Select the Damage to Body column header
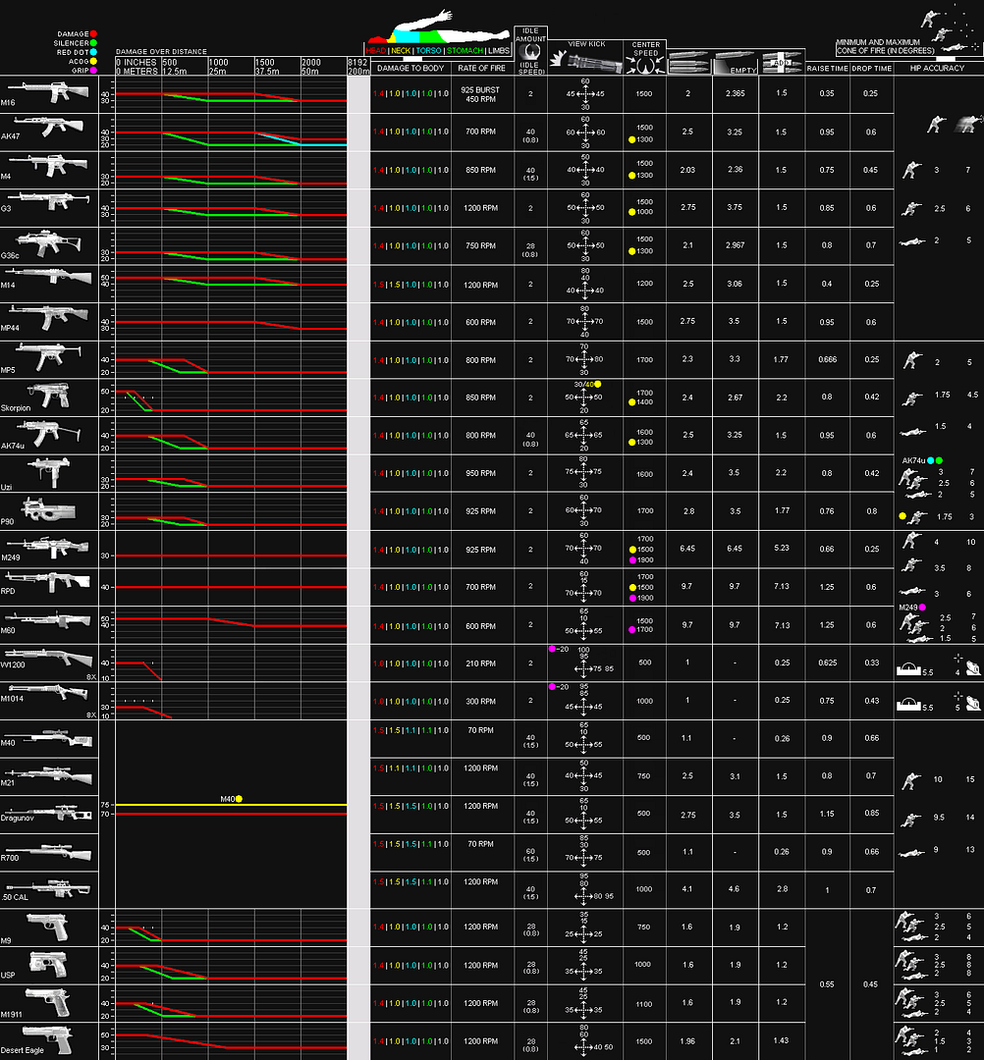 click(410, 68)
